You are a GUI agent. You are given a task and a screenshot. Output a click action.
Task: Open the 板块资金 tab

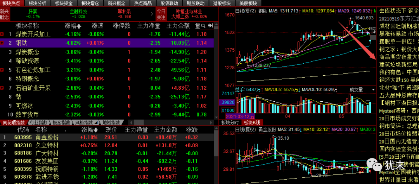click(64, 3)
